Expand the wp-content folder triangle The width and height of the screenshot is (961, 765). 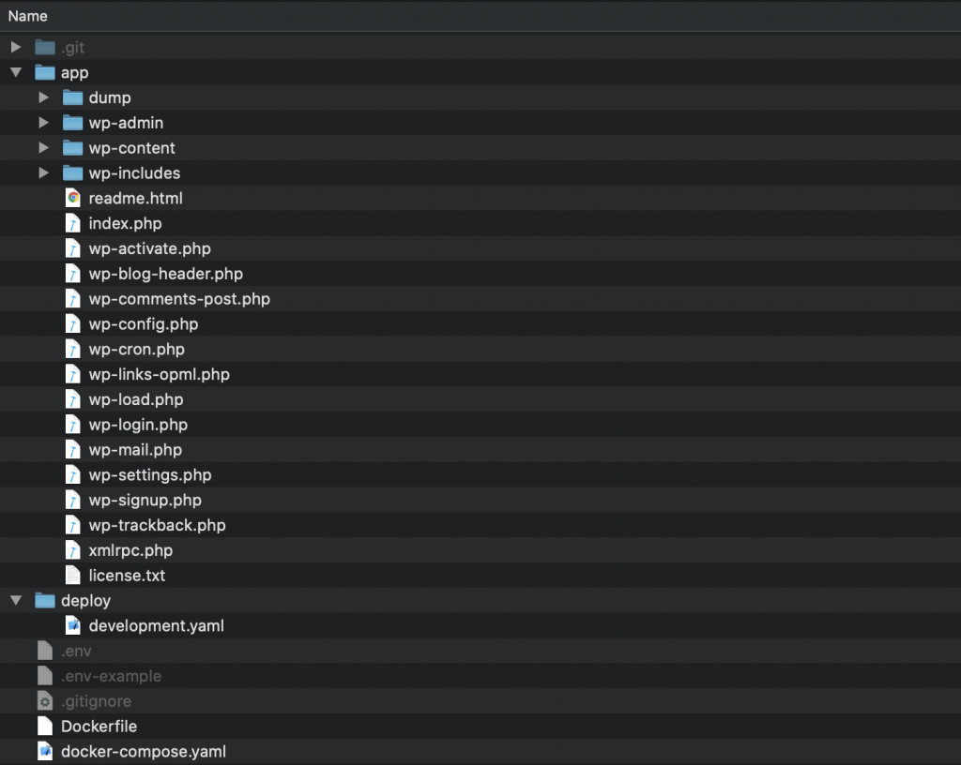[x=43, y=147]
